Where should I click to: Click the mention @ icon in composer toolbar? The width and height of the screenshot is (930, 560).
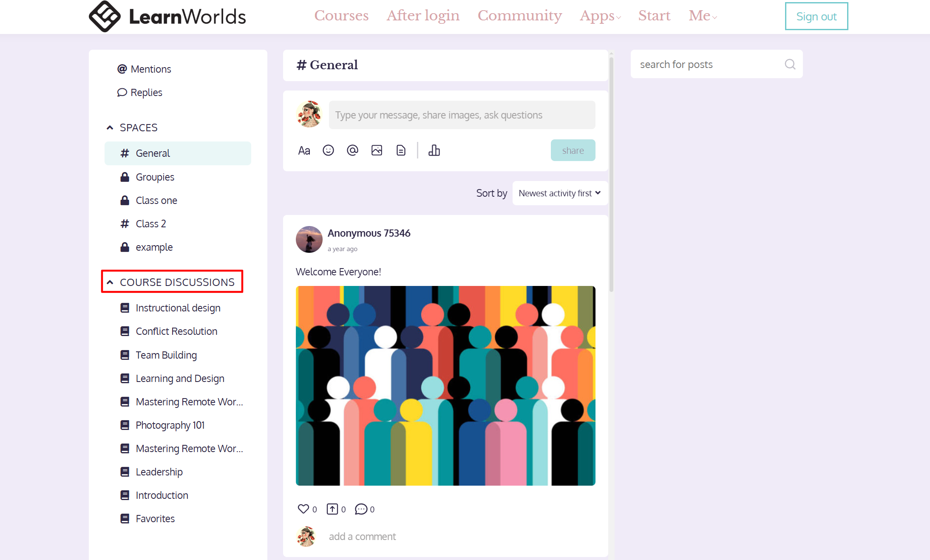click(352, 150)
